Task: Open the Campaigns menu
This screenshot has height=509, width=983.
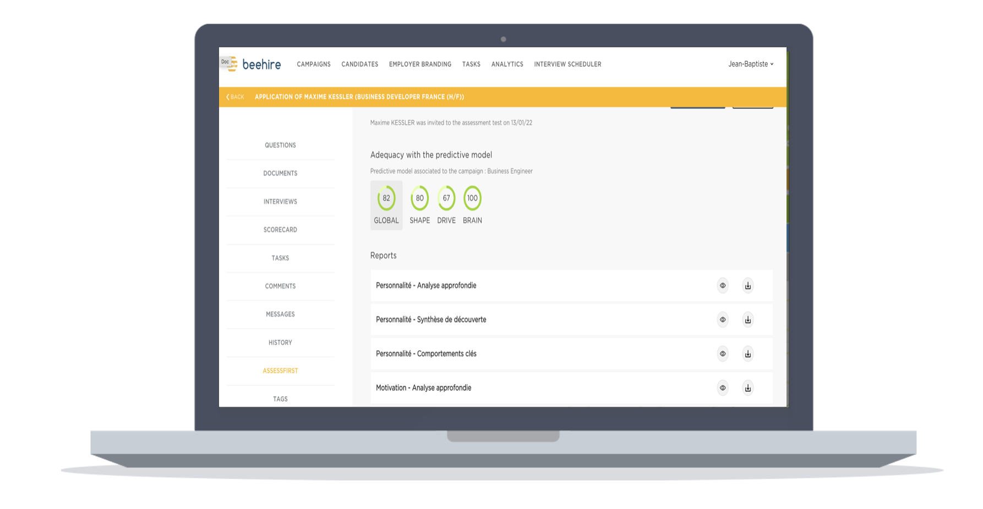Action: (314, 64)
